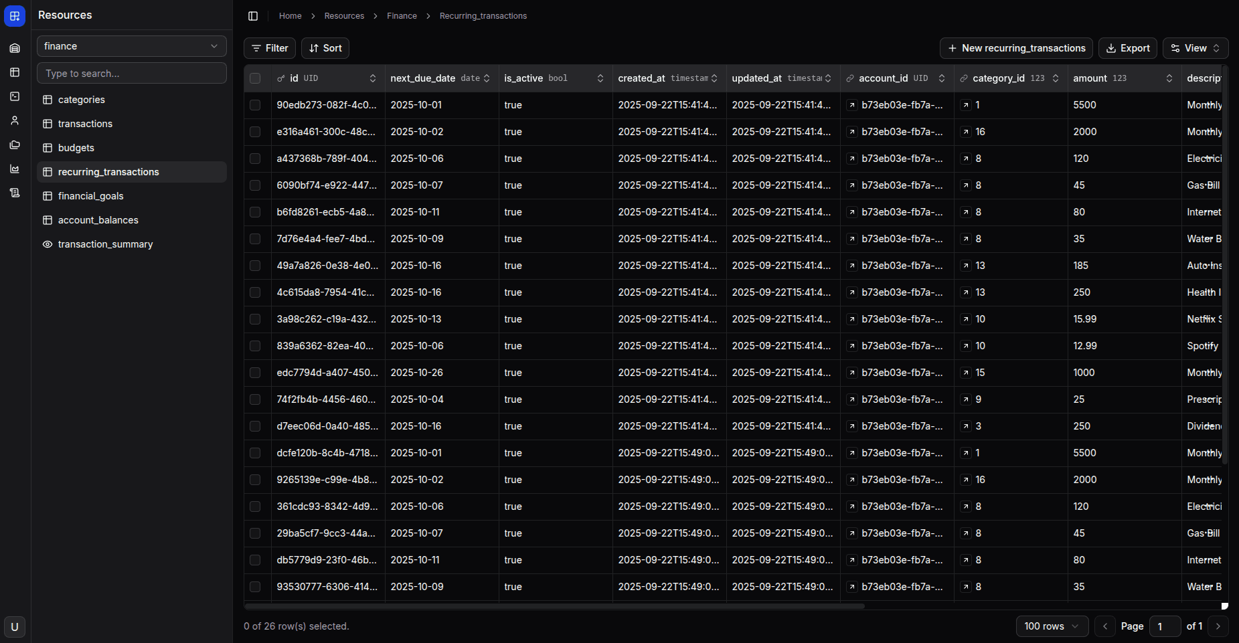This screenshot has height=643, width=1239.
Task: Open the user profile icon in left rail
Action: pos(15,120)
